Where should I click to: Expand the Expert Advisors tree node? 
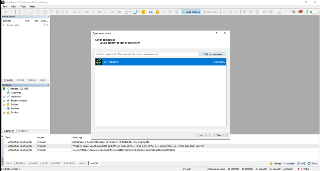click(x=4, y=101)
